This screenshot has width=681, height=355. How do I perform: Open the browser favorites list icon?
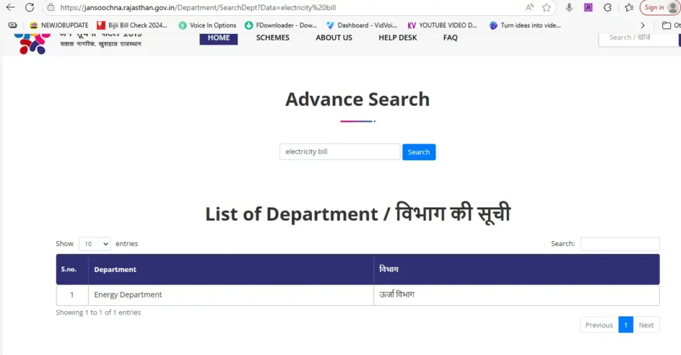pos(629,7)
